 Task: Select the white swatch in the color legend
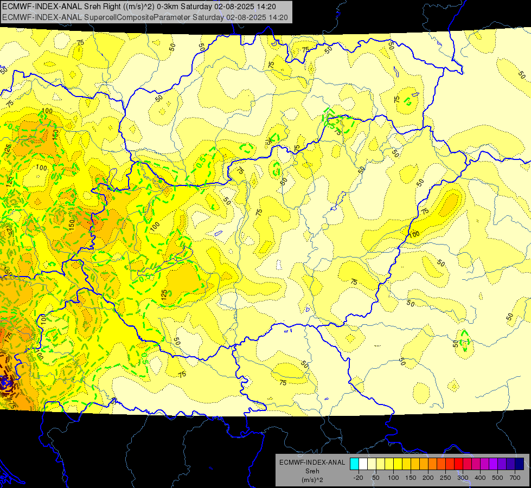pyautogui.click(x=363, y=464)
